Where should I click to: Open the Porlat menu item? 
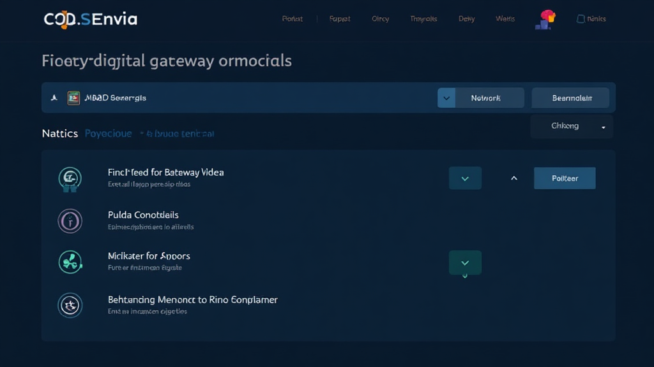coord(293,19)
